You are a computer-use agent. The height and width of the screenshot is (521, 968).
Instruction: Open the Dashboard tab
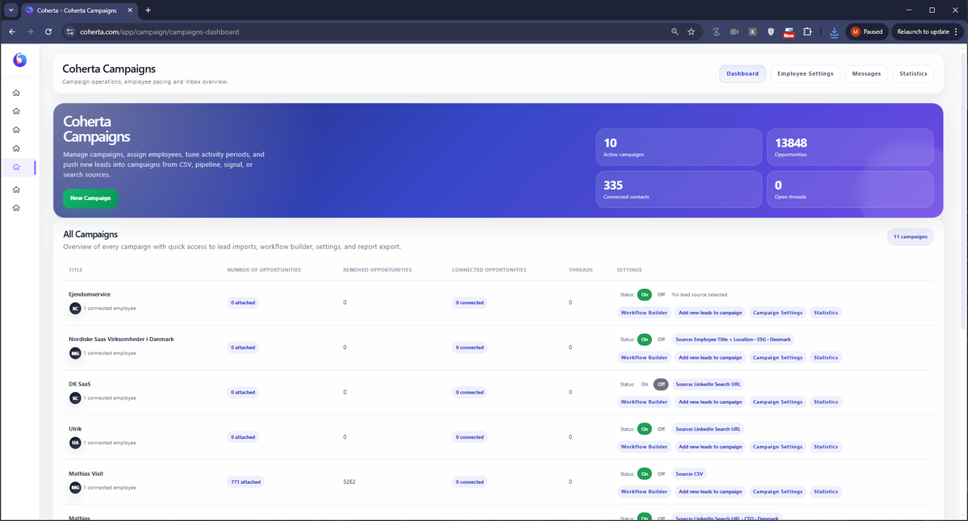(x=742, y=73)
